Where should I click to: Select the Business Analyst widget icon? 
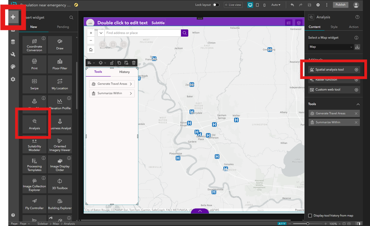pyautogui.click(x=60, y=124)
